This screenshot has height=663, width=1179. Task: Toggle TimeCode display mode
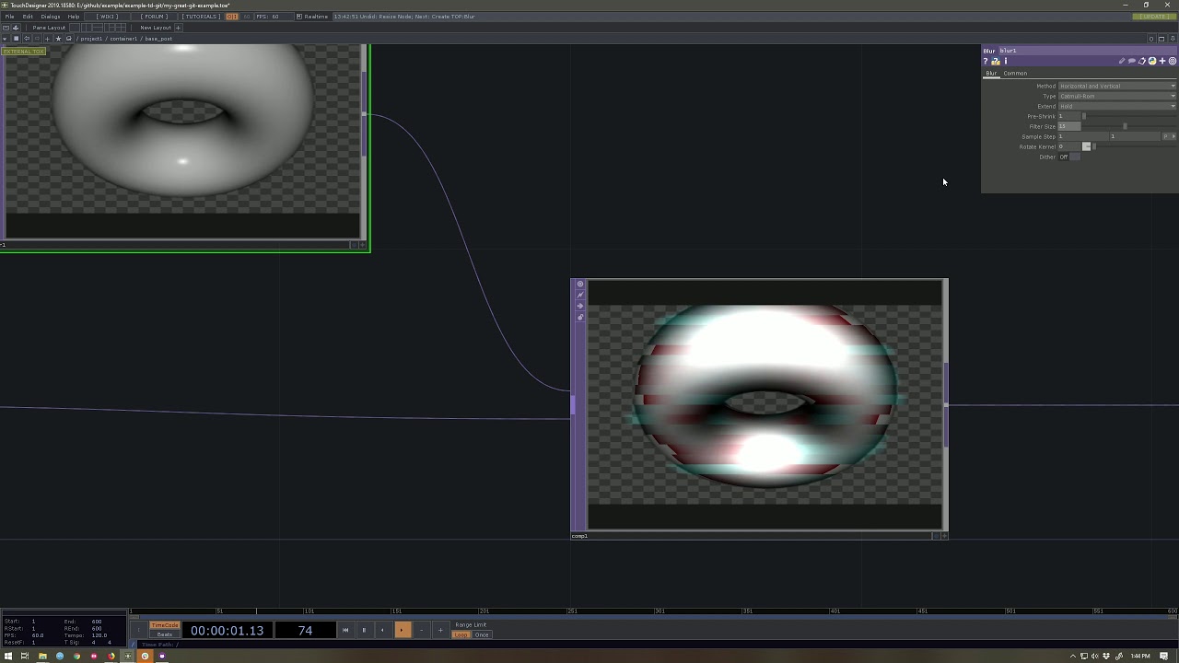click(165, 625)
